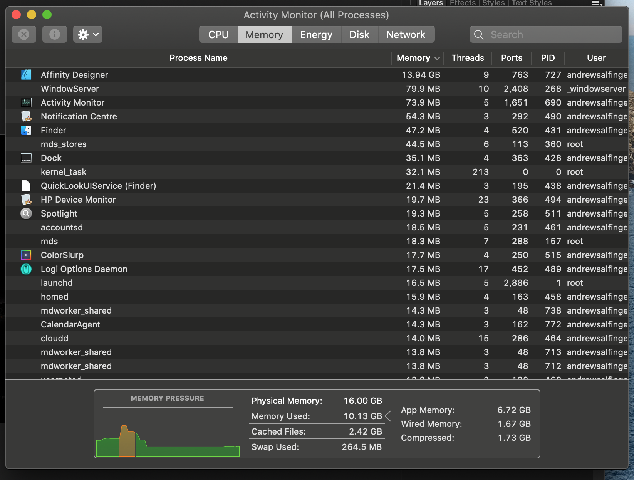
Task: Select mdworker_shared with PID 738
Action: pos(317,310)
